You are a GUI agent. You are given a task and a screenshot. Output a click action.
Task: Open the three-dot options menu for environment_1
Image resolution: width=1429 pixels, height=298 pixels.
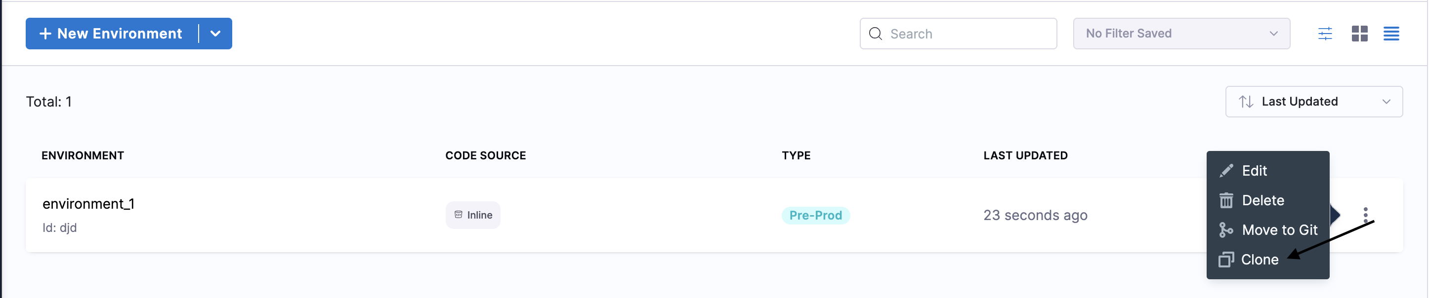[x=1365, y=214]
